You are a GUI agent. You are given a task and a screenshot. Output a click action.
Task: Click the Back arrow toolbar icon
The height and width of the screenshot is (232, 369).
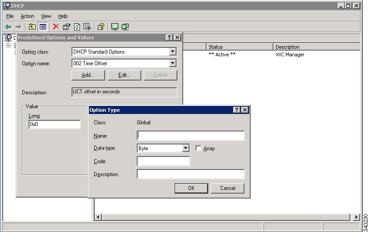[8, 27]
